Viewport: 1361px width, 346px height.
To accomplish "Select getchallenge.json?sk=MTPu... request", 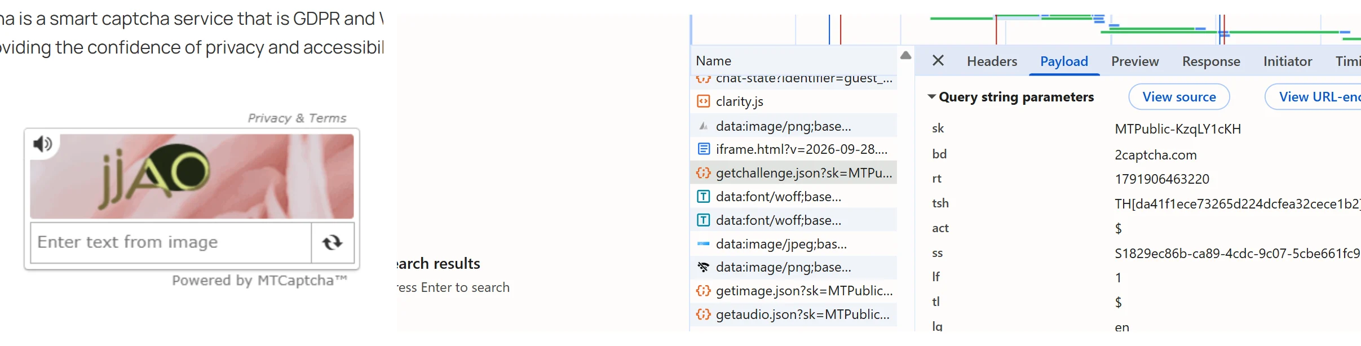I will coord(794,173).
